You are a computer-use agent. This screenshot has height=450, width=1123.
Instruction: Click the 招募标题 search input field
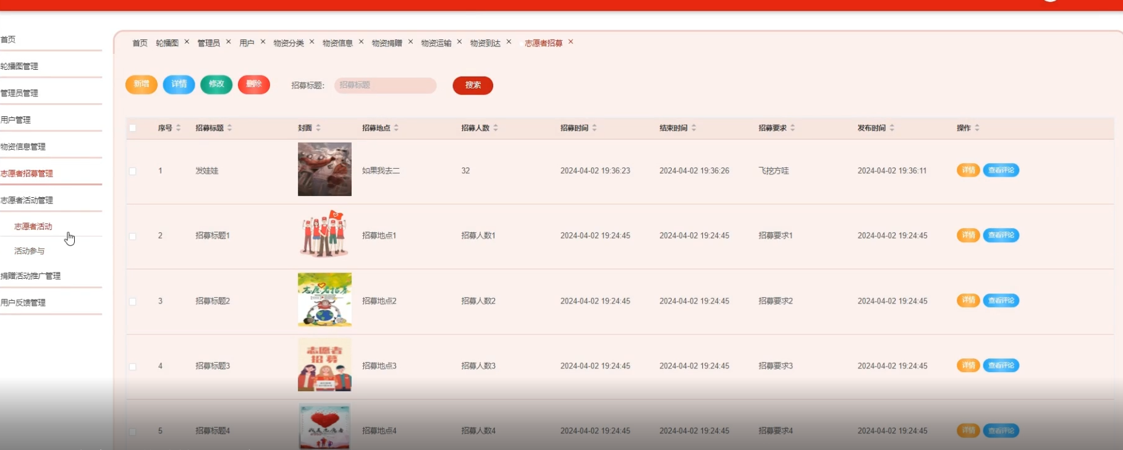385,85
